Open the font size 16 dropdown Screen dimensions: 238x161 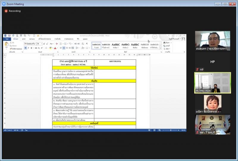41,44
